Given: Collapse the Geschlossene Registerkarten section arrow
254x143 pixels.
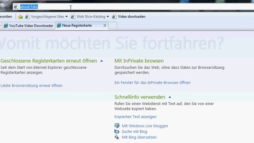Looking at the screenshot, I should 102,61.
